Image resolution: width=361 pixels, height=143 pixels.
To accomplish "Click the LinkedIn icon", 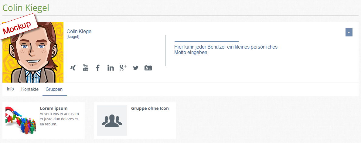I will (111, 68).
